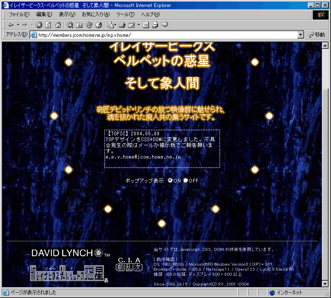Minimize the Internet Explorer window
331x298 pixels.
(311, 5)
